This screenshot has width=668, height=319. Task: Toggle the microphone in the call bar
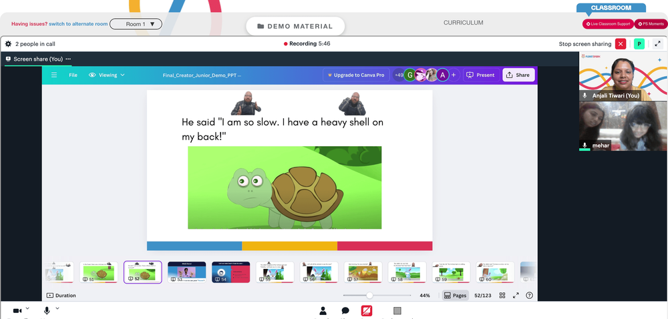coord(47,311)
